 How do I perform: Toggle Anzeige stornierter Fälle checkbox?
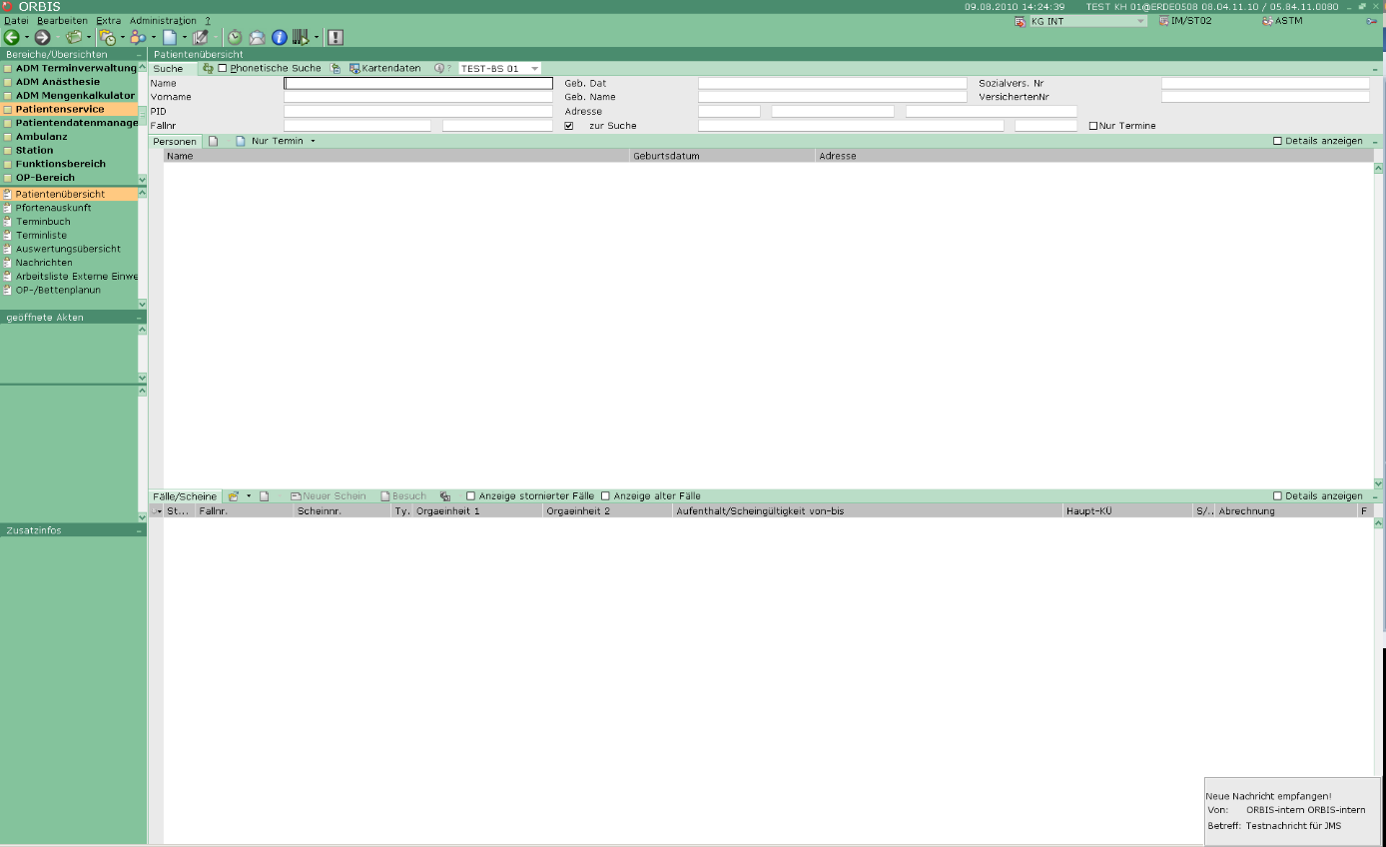click(x=471, y=496)
